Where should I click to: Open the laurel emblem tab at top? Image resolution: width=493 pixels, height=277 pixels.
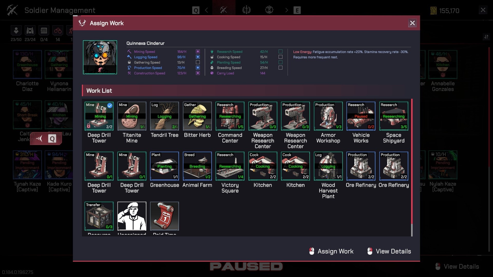click(x=246, y=10)
